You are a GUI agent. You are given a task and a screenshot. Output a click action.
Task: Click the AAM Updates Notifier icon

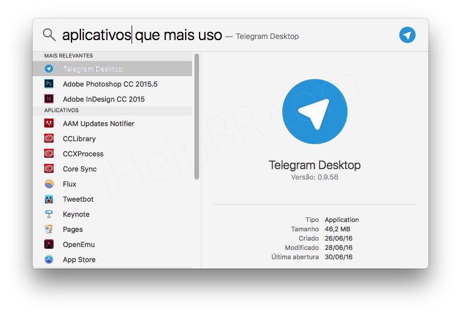pos(49,123)
